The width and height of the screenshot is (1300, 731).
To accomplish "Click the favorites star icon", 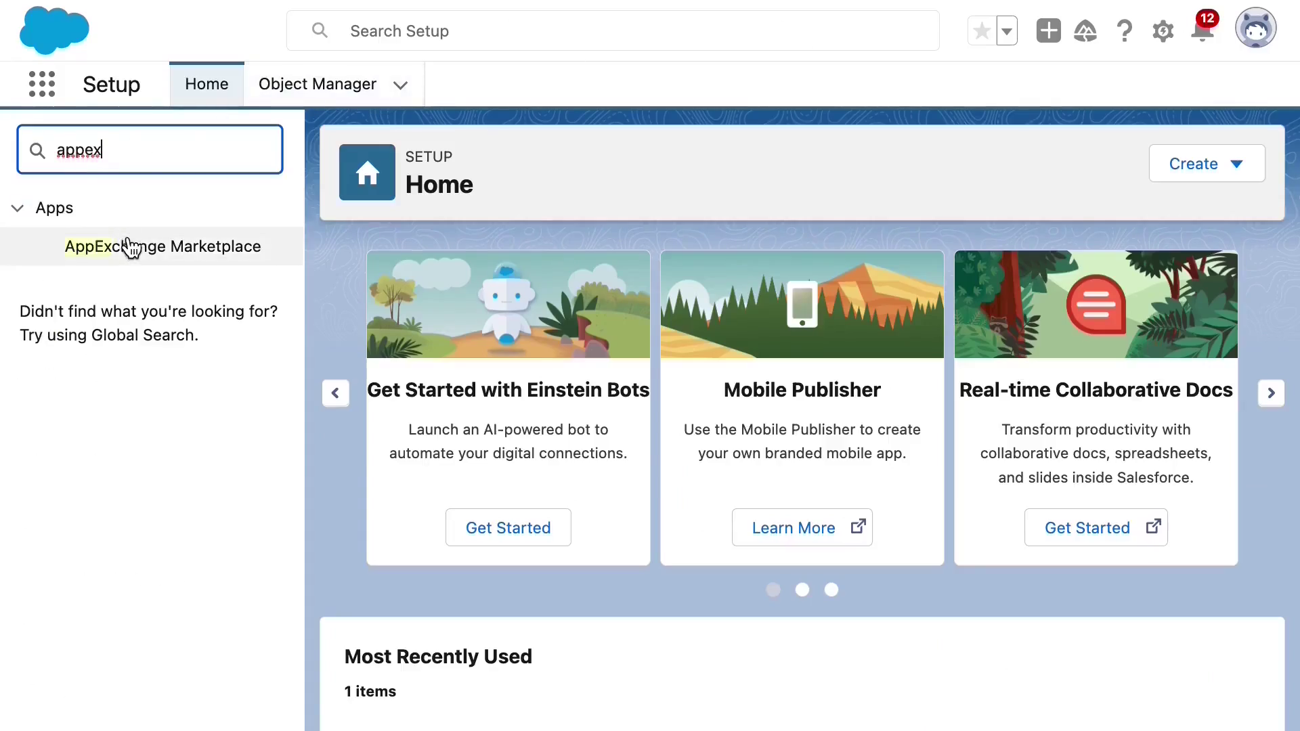I will (x=982, y=30).
